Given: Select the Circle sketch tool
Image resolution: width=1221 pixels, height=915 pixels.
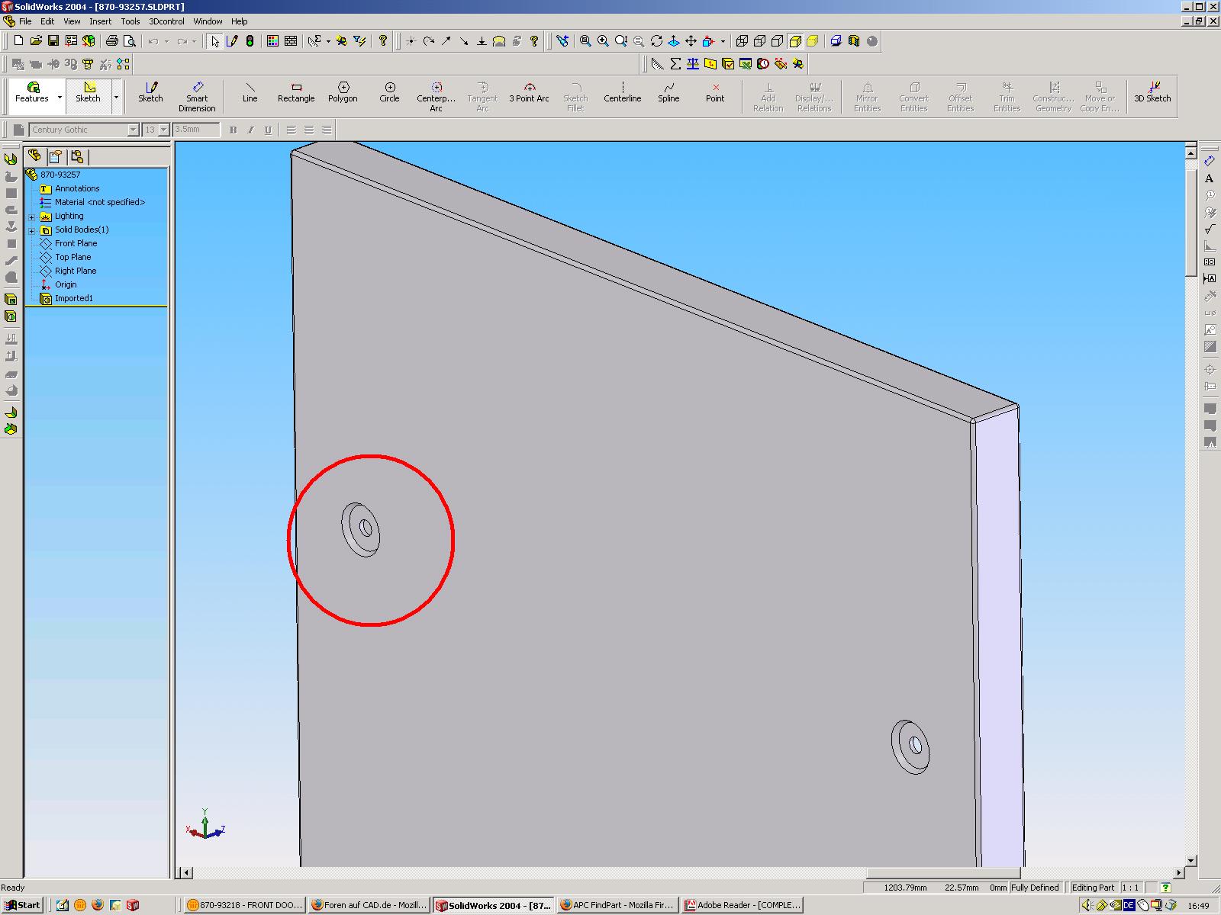Looking at the screenshot, I should [x=389, y=93].
